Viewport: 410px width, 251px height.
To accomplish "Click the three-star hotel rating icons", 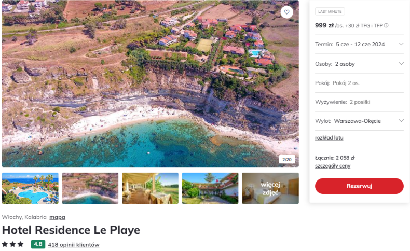I will pyautogui.click(x=13, y=244).
